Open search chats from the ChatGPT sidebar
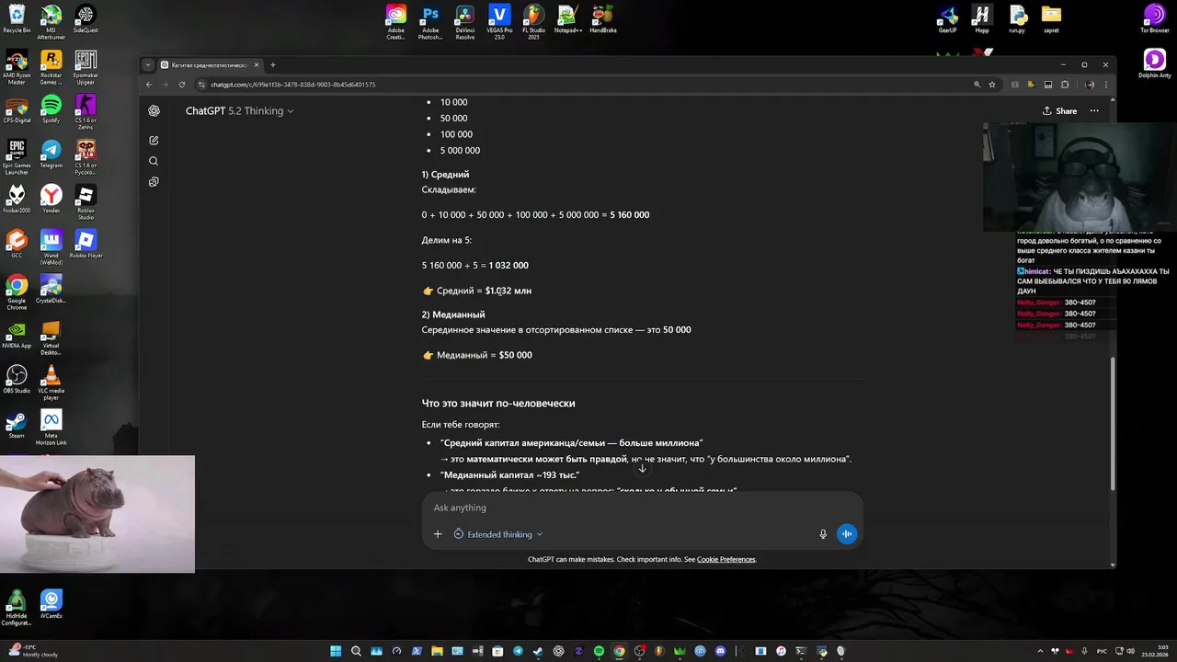Viewport: 1177px width, 662px height. pyautogui.click(x=154, y=161)
